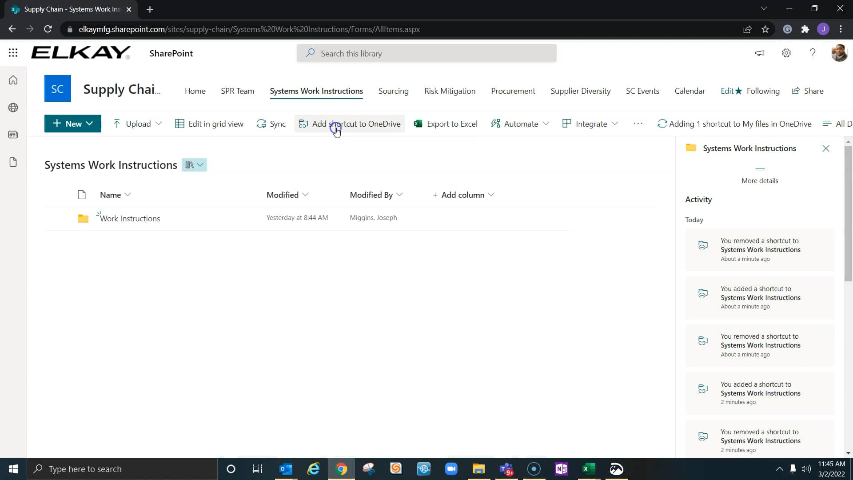Open the Procurement tab
Screen dimensions: 853x480
[x=513, y=91]
